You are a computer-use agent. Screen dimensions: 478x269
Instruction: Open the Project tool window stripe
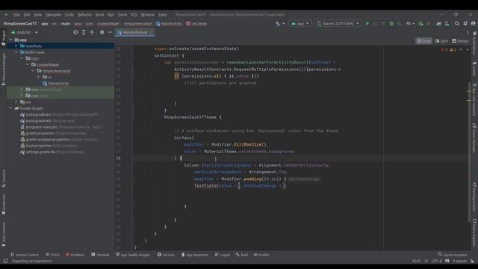4,38
